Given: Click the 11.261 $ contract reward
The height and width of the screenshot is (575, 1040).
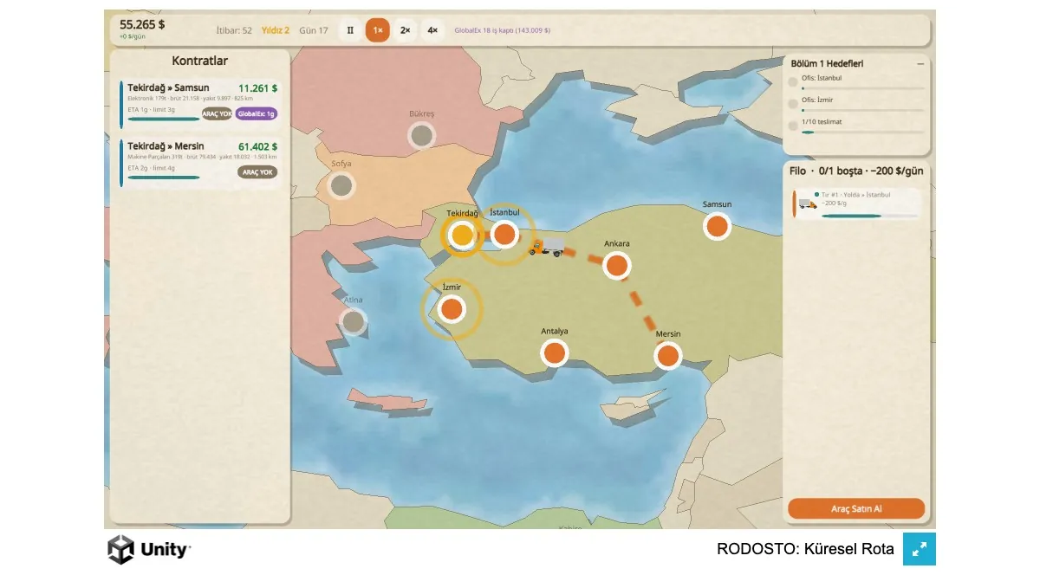Looking at the screenshot, I should 257,88.
